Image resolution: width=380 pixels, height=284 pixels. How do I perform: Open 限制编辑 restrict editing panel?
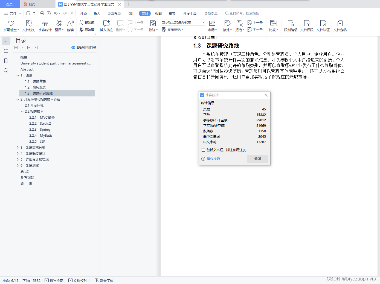pos(290,26)
